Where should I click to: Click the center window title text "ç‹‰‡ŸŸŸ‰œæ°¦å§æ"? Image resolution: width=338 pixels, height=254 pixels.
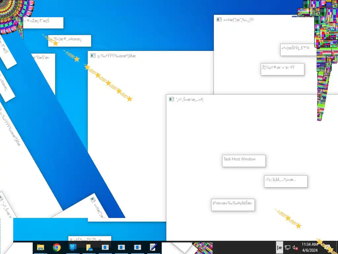click(117, 56)
